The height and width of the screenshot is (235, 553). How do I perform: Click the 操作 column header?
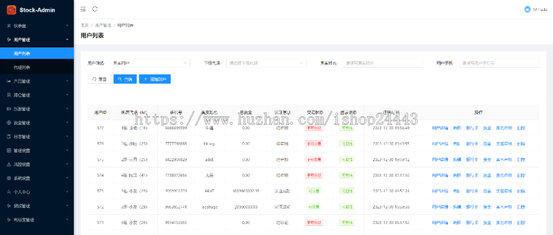[479, 112]
